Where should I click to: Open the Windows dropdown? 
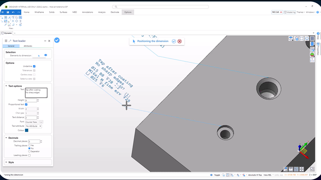pyautogui.click(x=310, y=12)
